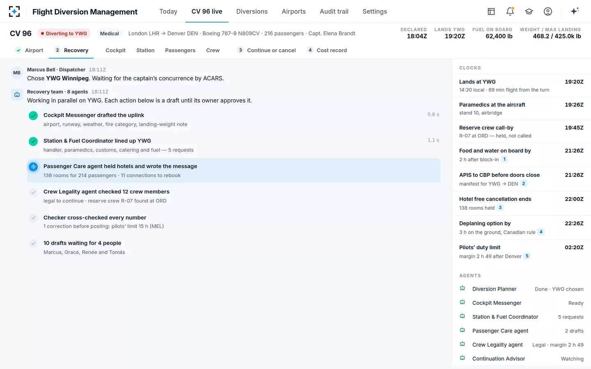Click the Medical tag
591x369 pixels.
coord(110,34)
